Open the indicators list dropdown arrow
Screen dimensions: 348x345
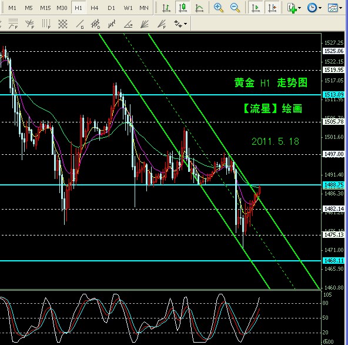tap(299, 8)
